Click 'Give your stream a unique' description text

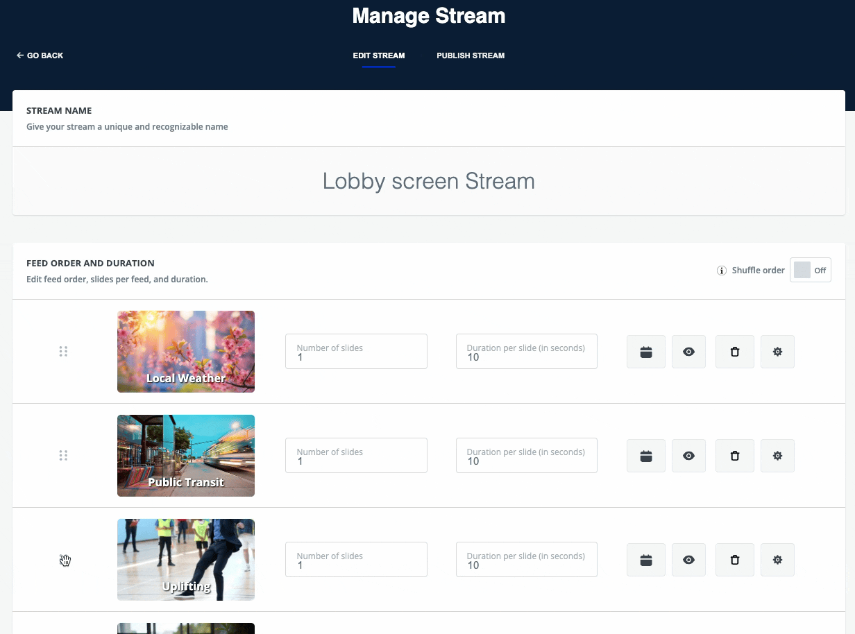click(127, 127)
